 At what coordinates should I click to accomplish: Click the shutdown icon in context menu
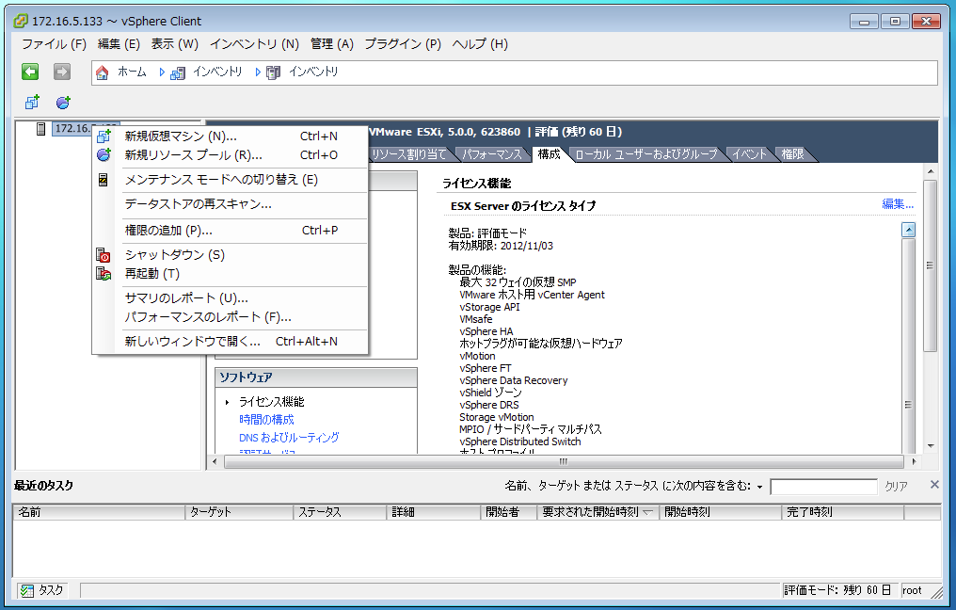tap(104, 255)
